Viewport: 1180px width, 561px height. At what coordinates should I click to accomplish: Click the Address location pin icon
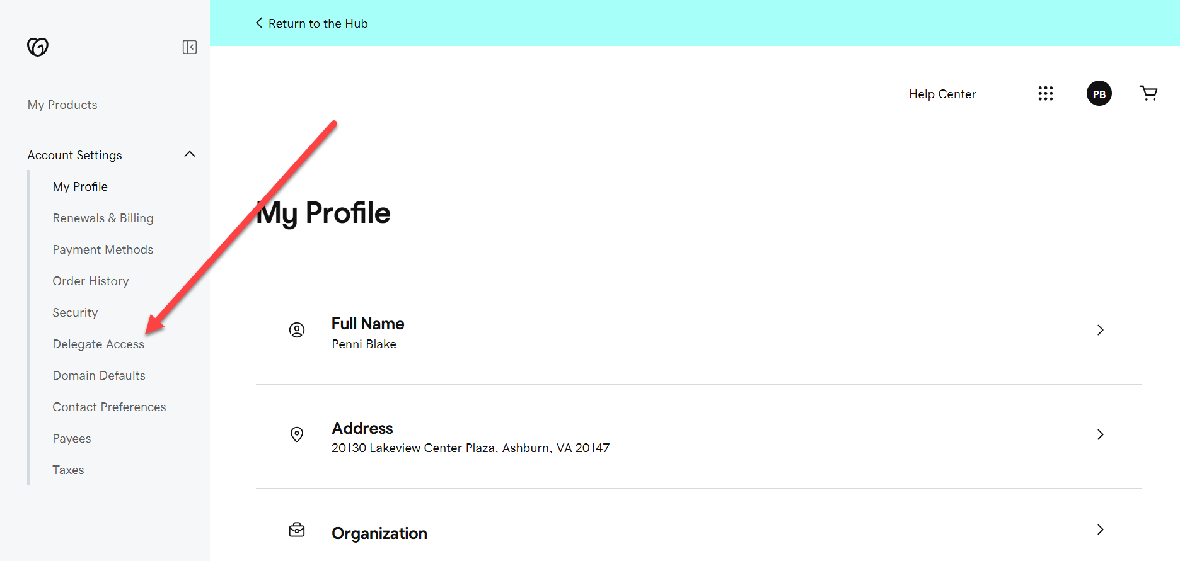(x=297, y=434)
